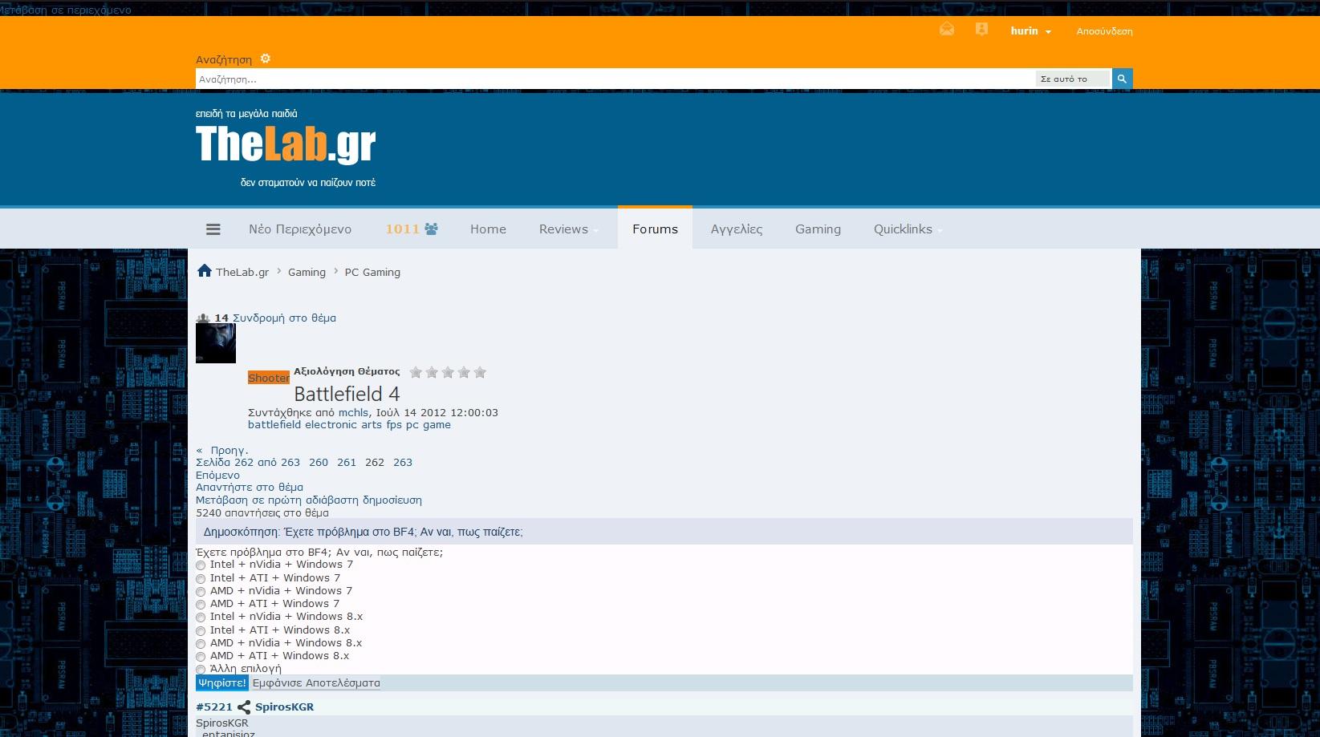The width and height of the screenshot is (1320, 737).
Task: Click the Ψηφίστε! vote button
Action: pos(222,682)
